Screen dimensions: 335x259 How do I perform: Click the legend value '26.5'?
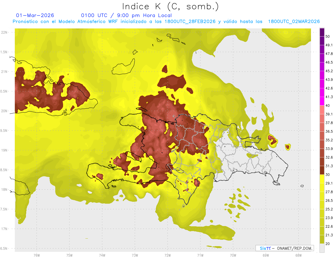click(329, 201)
